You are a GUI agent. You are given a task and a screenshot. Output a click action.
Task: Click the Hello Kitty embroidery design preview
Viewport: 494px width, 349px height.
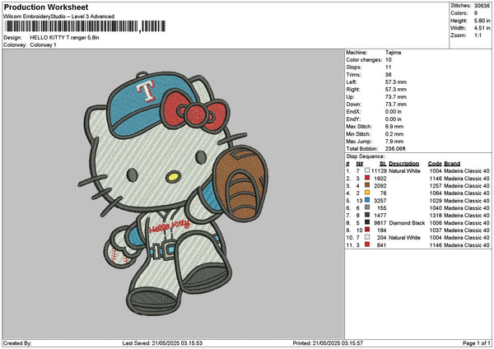point(173,193)
